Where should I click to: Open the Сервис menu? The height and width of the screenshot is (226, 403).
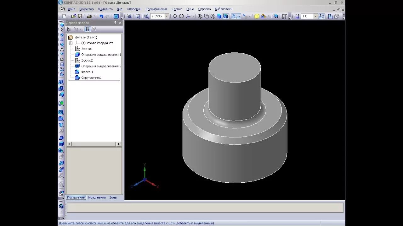click(x=177, y=9)
